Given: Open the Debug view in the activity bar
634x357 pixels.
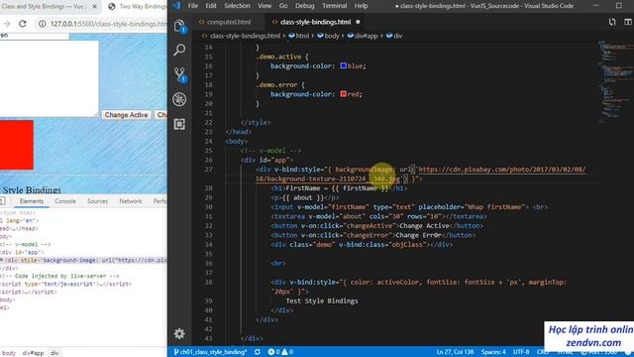Looking at the screenshot, I should [x=180, y=99].
